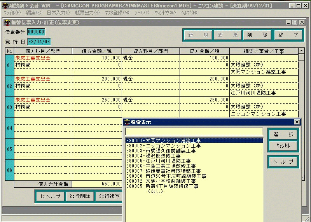Viewport: 311px width, 222px height.
Task: Click the 選択 button in search dialog
Action: 283,135
